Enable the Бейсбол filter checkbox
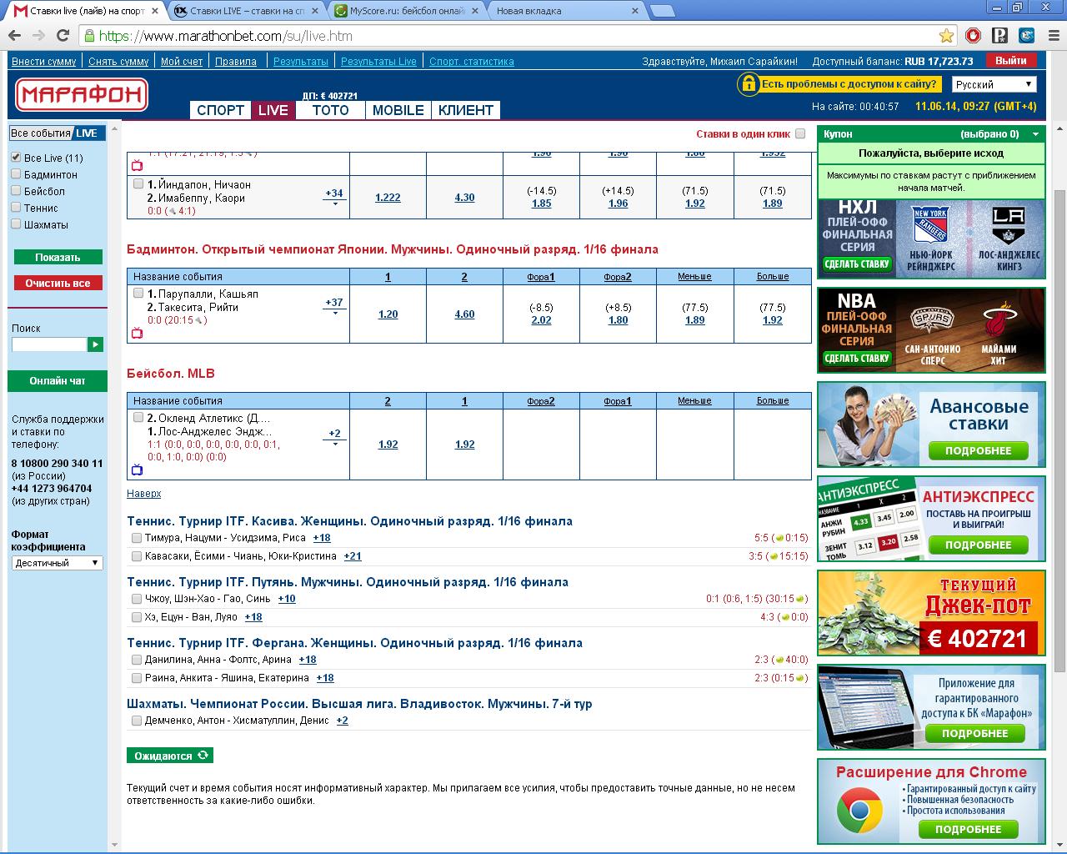This screenshot has width=1067, height=854. tap(16, 190)
